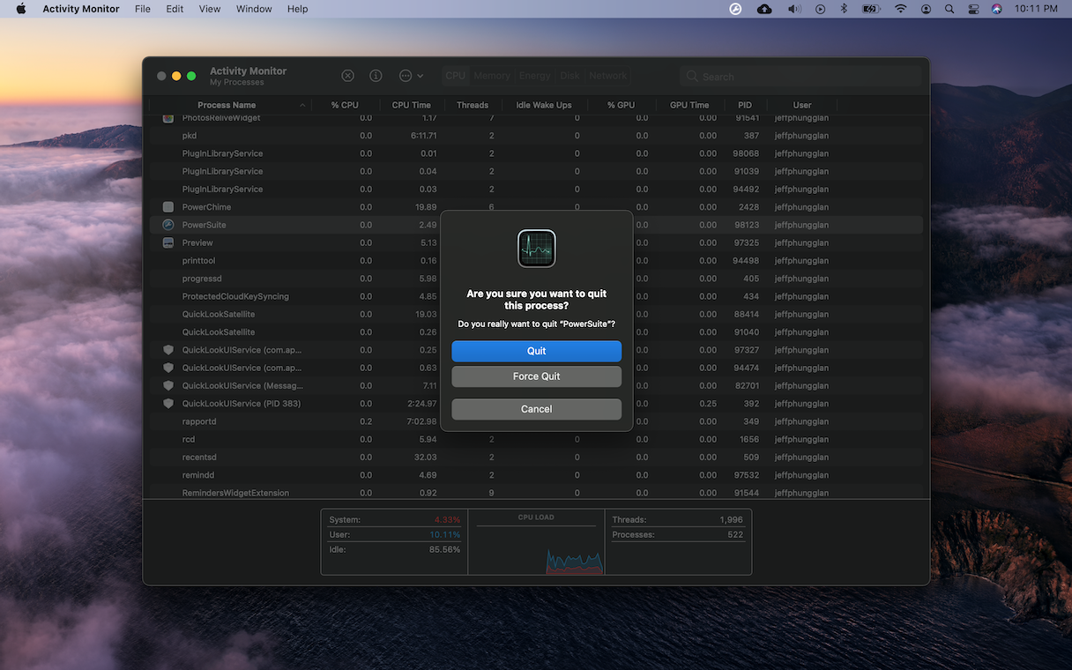Open the Help menu
Image resolution: width=1072 pixels, height=670 pixels.
point(298,9)
